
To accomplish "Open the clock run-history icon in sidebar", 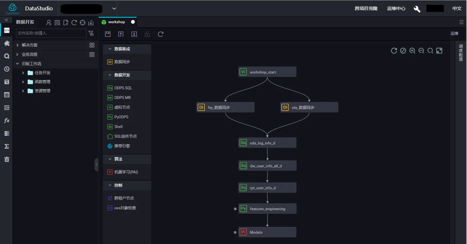I will [x=7, y=69].
